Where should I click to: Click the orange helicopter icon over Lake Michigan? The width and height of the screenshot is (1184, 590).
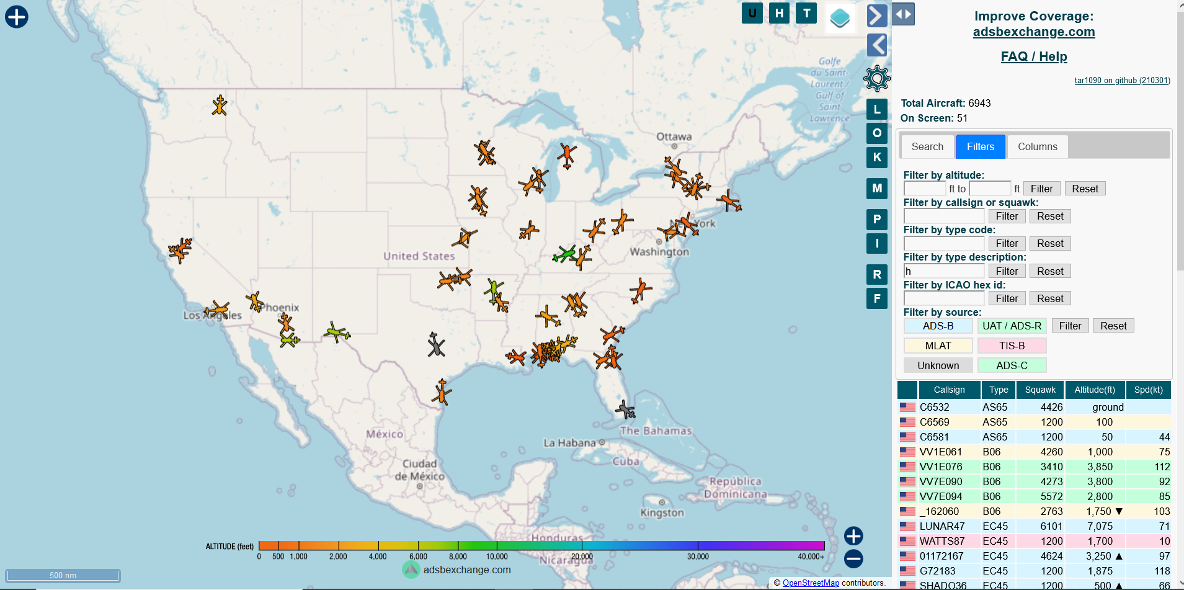pyautogui.click(x=566, y=156)
